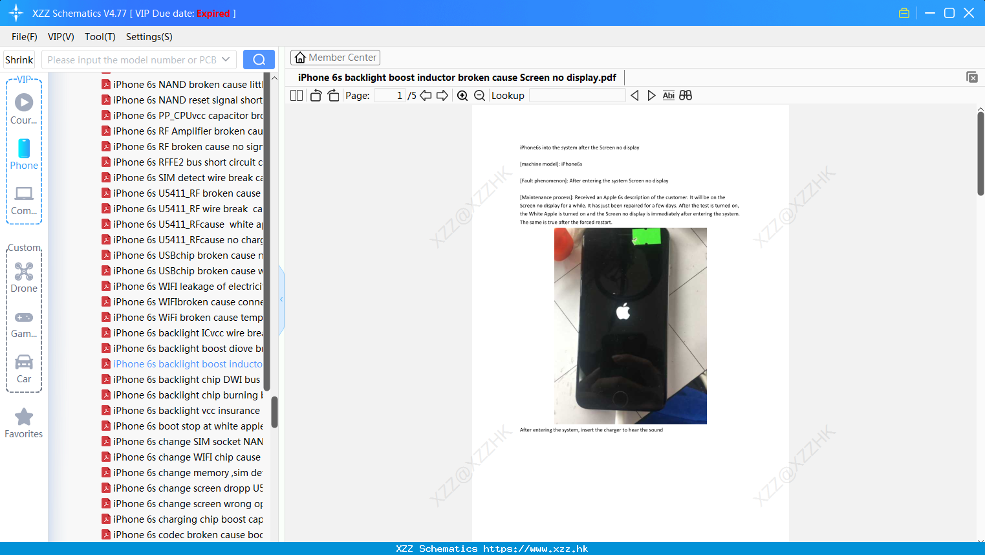The height and width of the screenshot is (555, 985).
Task: Open iPhone 6s RF Amplifier broken file
Action: [x=182, y=131]
